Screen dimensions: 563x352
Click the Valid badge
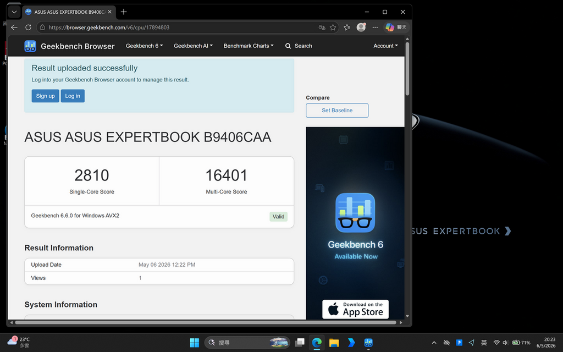[x=278, y=216]
